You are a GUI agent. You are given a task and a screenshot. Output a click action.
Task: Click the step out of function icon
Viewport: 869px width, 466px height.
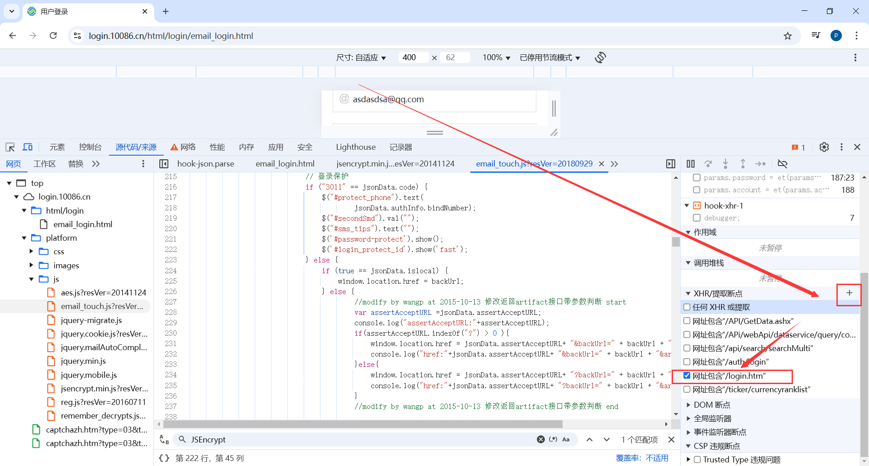pos(743,164)
